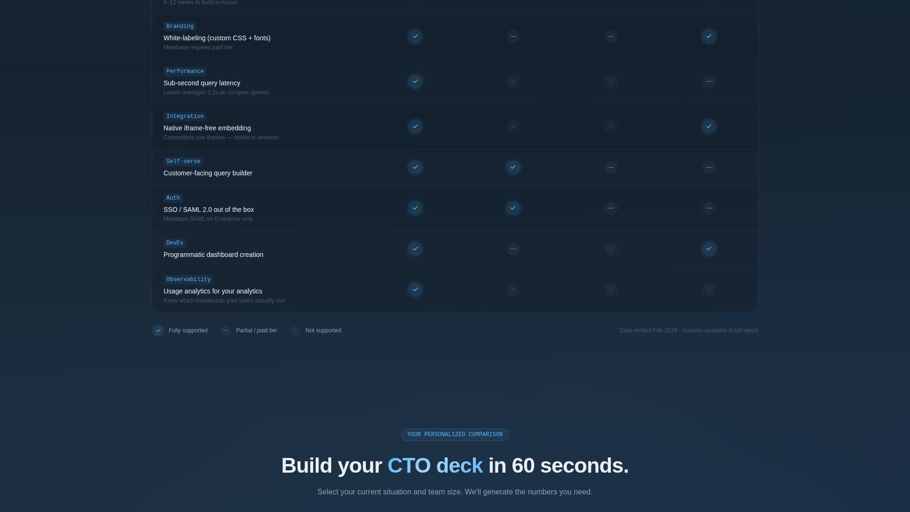Screen dimensions: 910x512
Task: Click the third-column dash icon in the SSO / SAML row
Action: coord(610,208)
